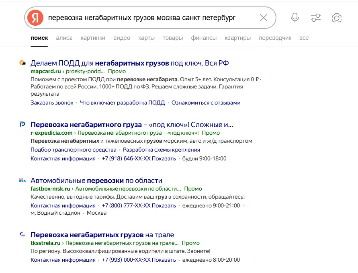Open result Перевозка негабаритных грузов на трале
The image size is (358, 273).
[102, 235]
